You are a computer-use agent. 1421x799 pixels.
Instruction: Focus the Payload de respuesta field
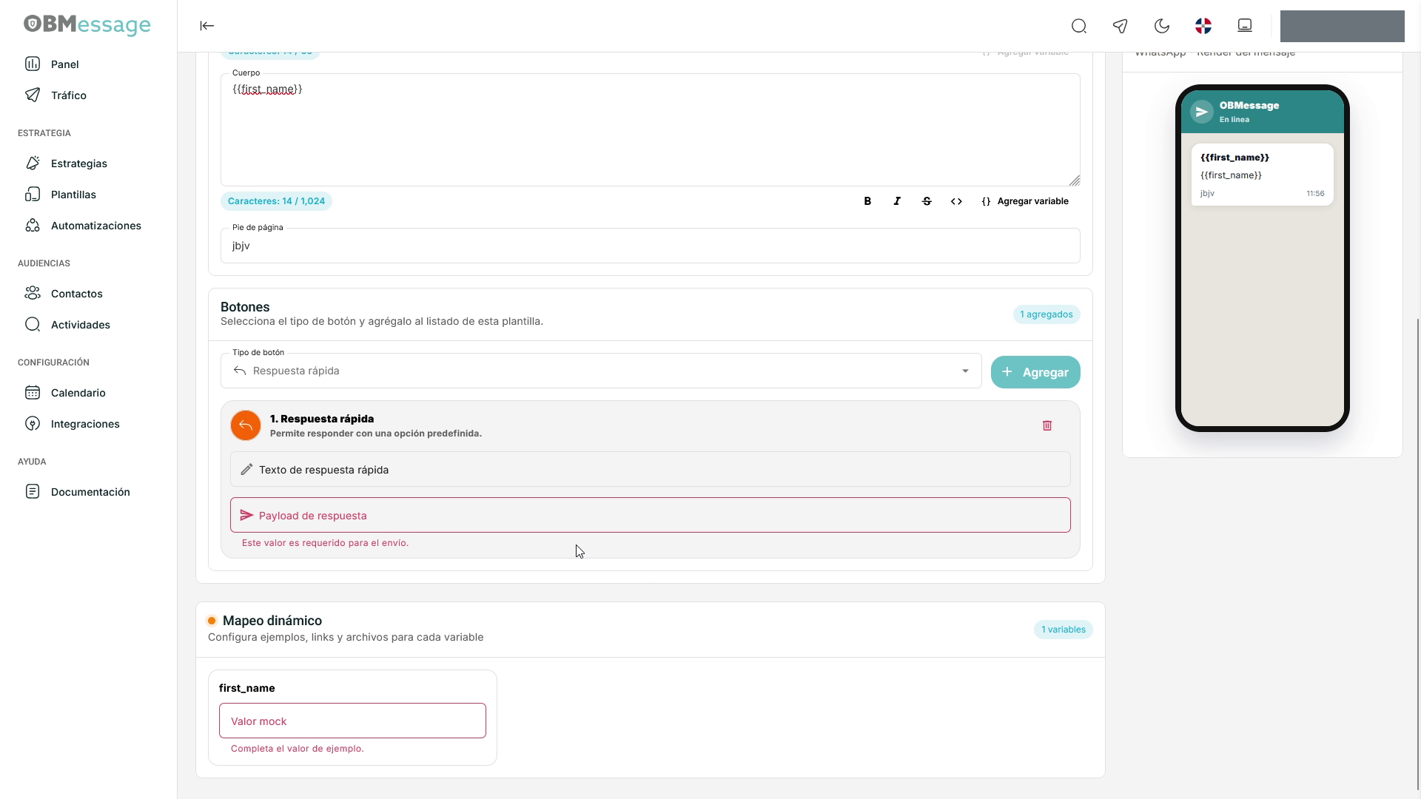tap(651, 516)
